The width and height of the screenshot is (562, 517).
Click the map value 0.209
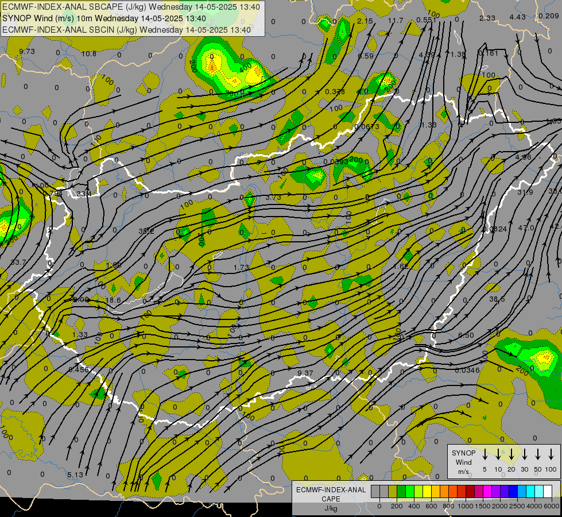tap(549, 16)
